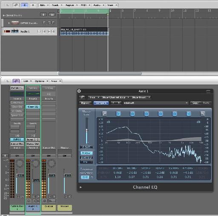Image resolution: width=218 pixels, height=216 pixels.
Task: Click the Chan EQ insert on Audio 1 strip
Action: (33, 107)
